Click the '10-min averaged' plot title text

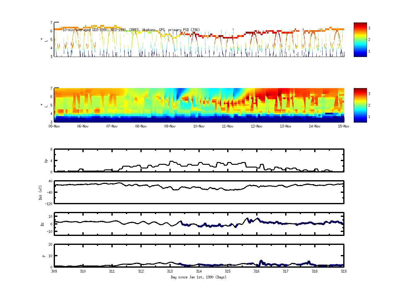click(x=131, y=30)
